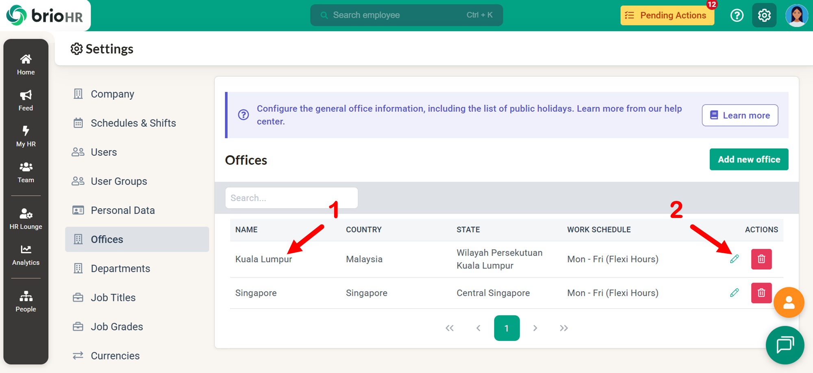Go to Home in the sidebar
Screen dimensions: 813x373
tap(26, 65)
